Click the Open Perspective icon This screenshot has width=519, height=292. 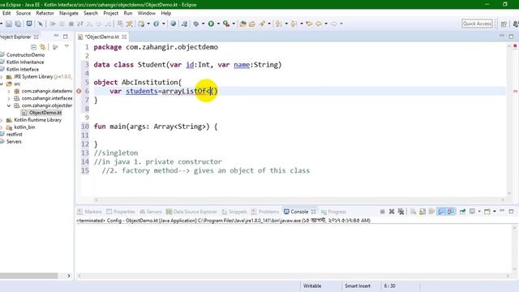(504, 24)
